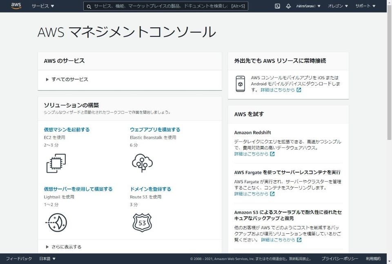392x264 pixels.
Task: Click the Amazon Redshift heading
Action: 252,133
